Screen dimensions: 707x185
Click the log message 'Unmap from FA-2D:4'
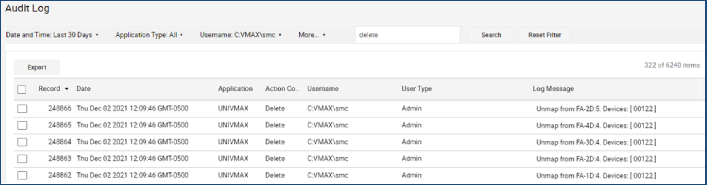[x=596, y=159]
